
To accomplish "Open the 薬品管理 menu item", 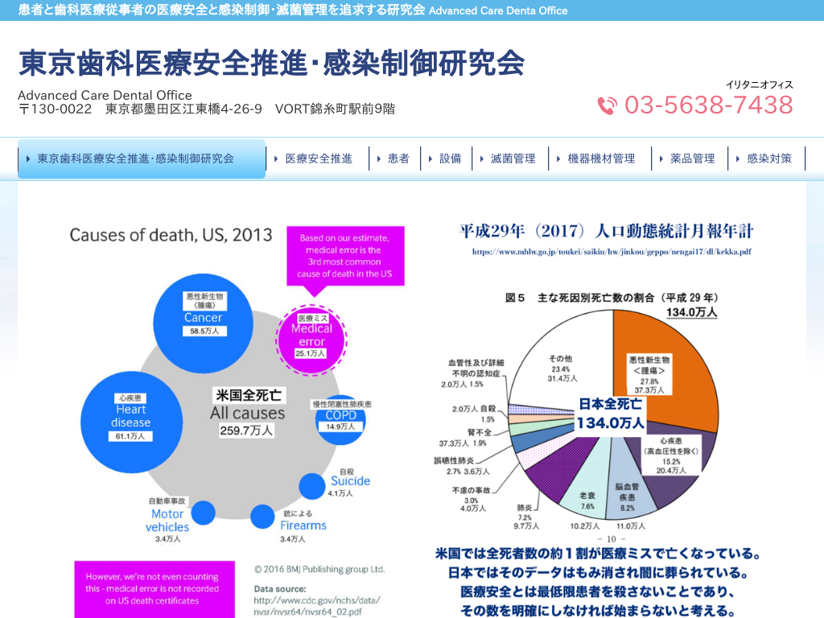I will click(692, 159).
